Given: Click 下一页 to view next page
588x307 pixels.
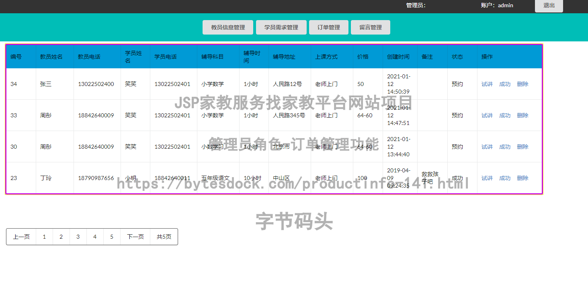Looking at the screenshot, I should coord(135,237).
